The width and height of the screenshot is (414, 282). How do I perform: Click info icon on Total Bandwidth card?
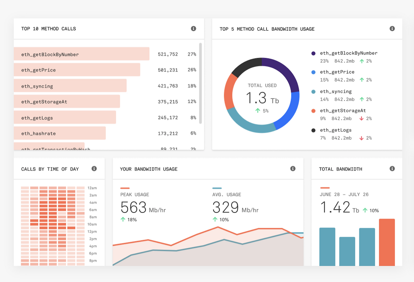coord(392,169)
